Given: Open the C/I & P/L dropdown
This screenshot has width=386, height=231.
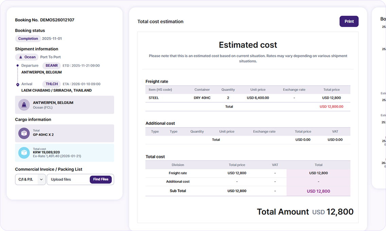Looking at the screenshot, I should 30,179.
